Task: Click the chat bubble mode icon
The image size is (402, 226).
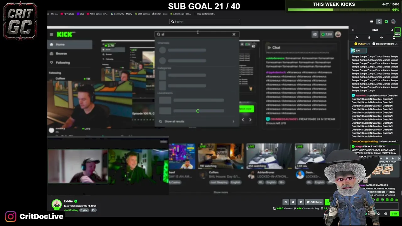Action: tap(382, 38)
